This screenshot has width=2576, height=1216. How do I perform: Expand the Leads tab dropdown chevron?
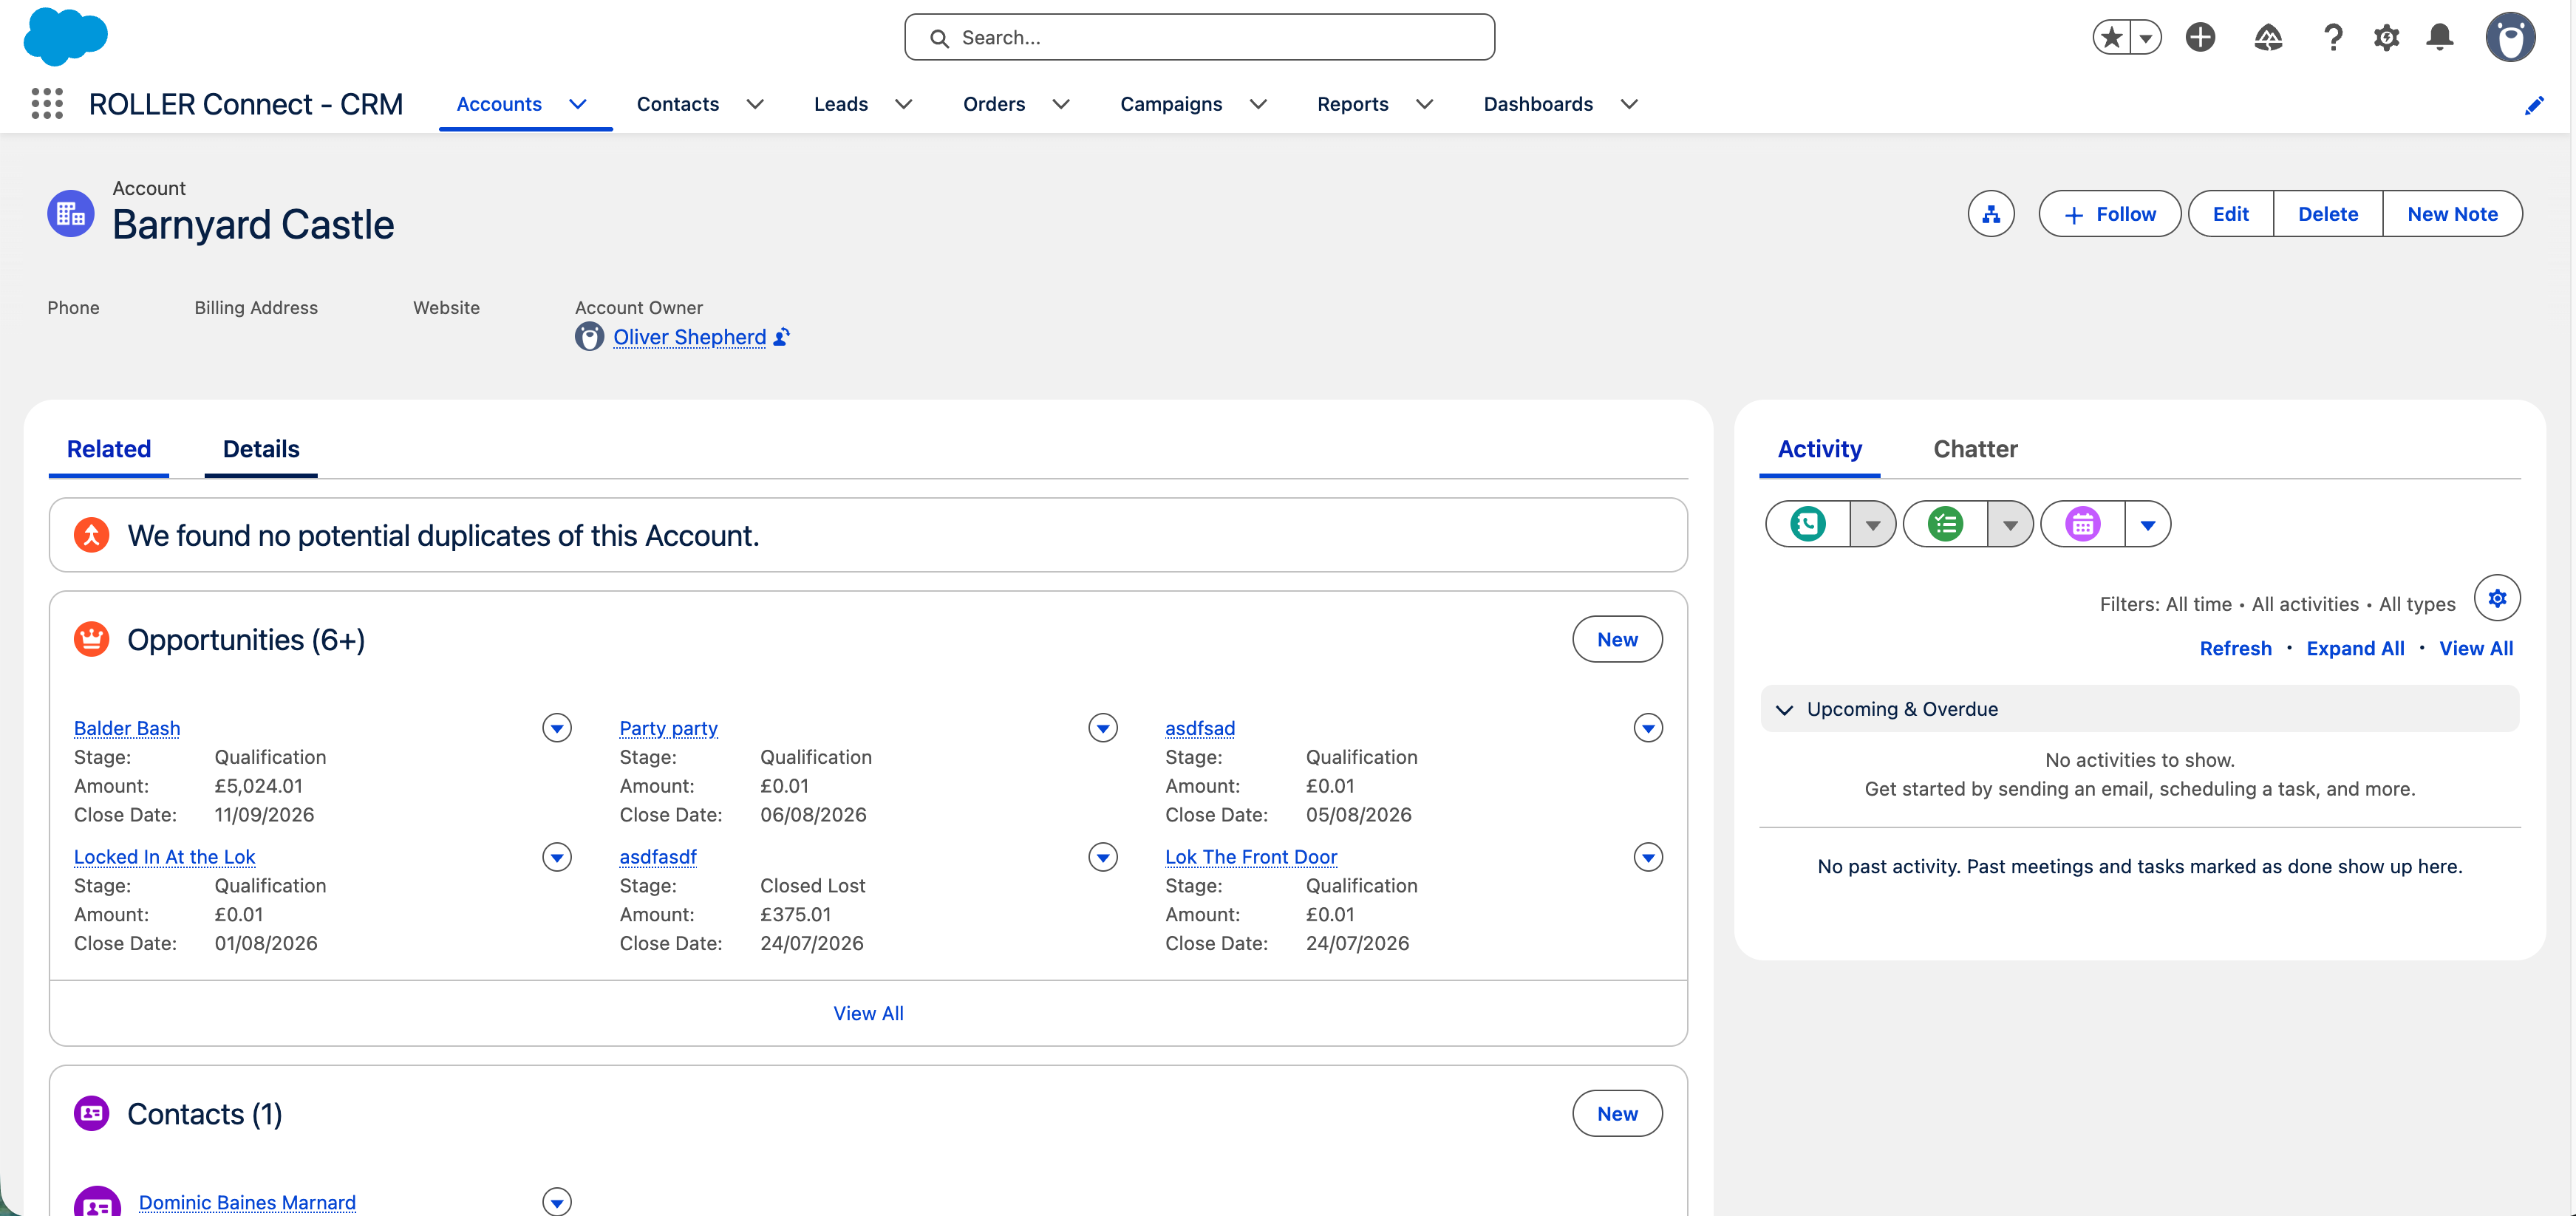tap(903, 104)
